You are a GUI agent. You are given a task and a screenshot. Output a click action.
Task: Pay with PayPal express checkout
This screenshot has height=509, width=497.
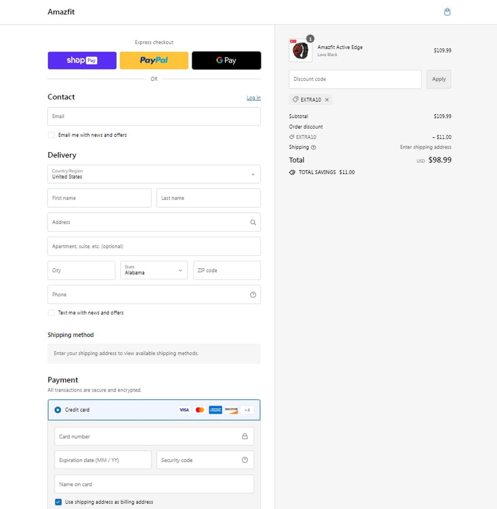[x=154, y=60]
